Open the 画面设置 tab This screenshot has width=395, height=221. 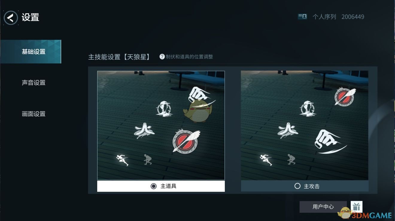(x=34, y=114)
